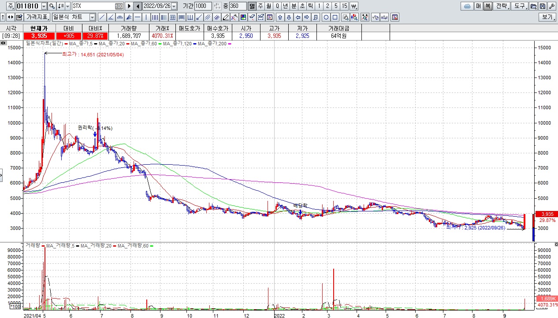Click the chart scroll left-right arrows
558x318 pixels.
click(3, 43)
